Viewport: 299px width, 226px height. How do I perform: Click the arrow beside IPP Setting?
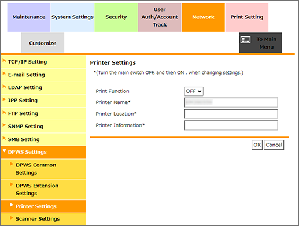4,99
